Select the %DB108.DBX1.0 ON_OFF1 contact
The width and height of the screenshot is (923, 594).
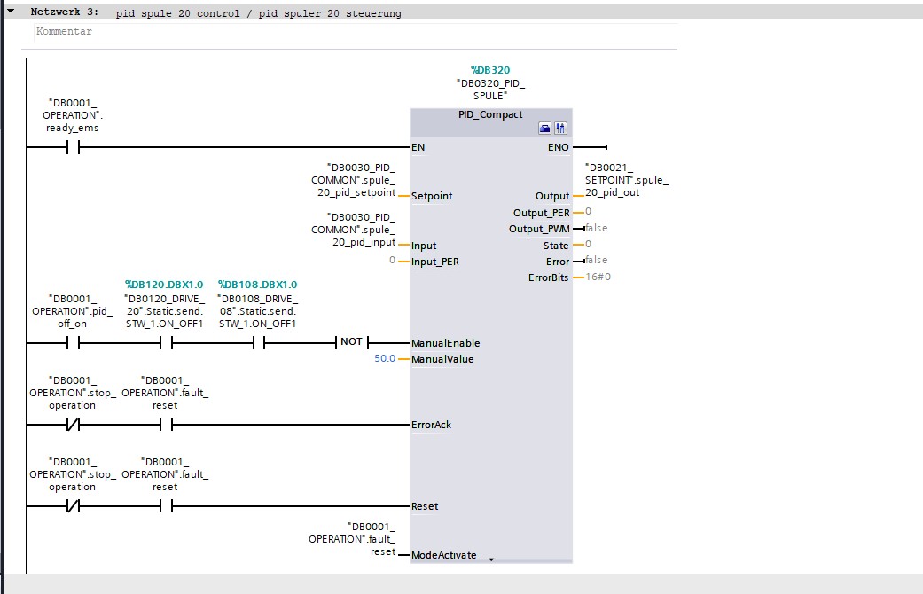(259, 342)
